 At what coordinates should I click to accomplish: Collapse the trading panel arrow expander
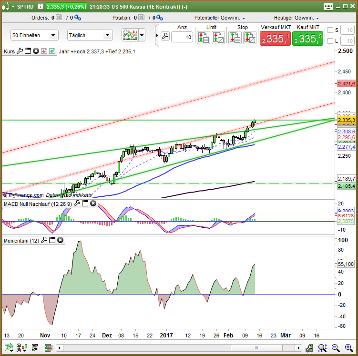[x=157, y=35]
